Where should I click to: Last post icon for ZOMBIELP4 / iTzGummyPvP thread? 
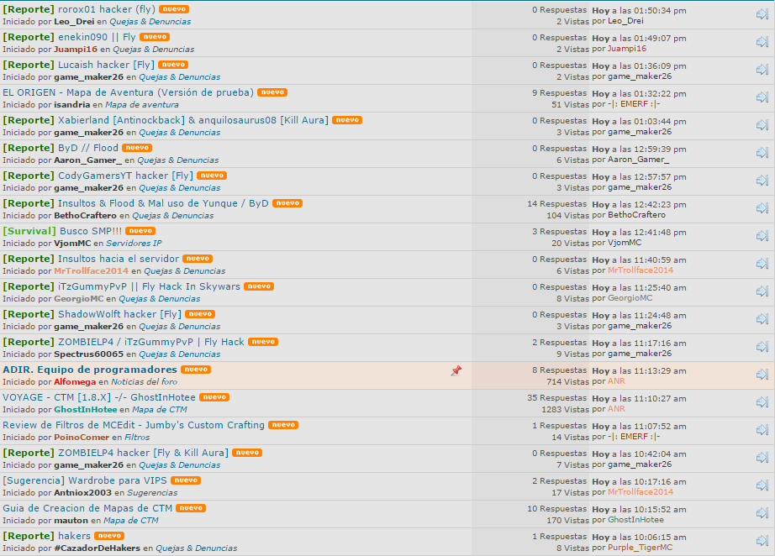pos(762,346)
